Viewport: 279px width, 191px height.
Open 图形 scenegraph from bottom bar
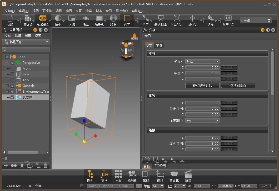tap(90, 176)
